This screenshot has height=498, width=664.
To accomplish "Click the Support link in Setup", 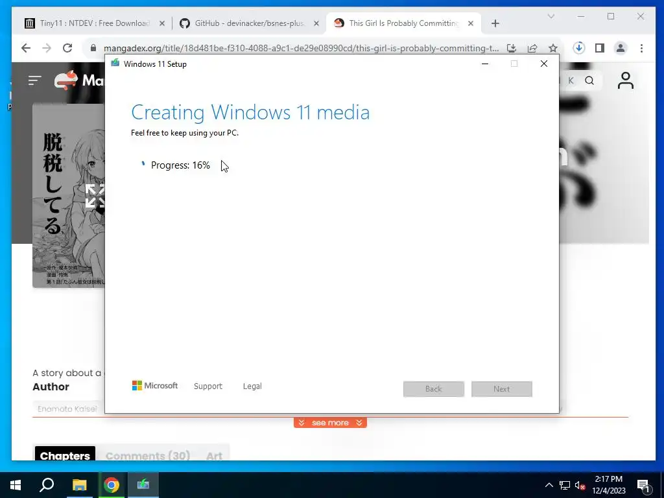I will tap(208, 386).
